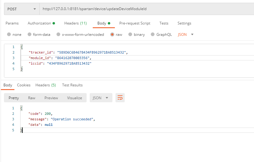
Task: Select the raw body radio button
Action: tap(112, 35)
